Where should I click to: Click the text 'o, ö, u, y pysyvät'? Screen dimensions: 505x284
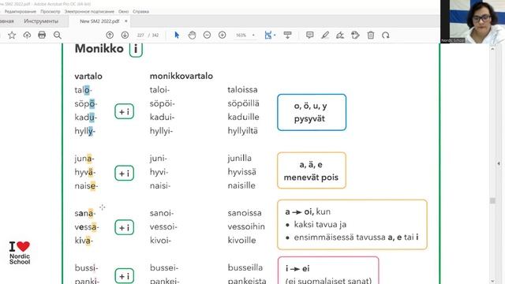tap(310, 112)
